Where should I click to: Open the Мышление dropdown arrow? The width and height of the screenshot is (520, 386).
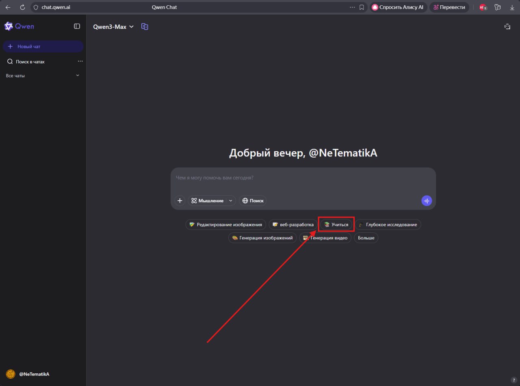point(231,201)
